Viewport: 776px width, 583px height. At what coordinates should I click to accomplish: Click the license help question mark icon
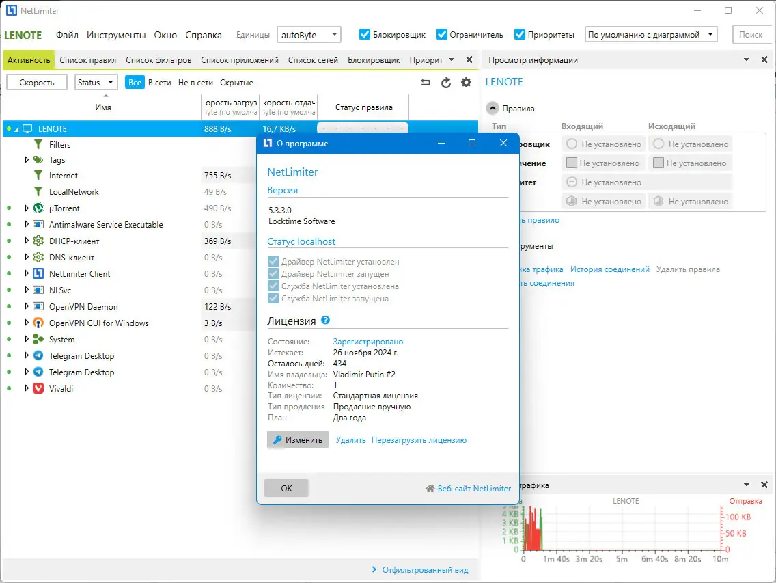pos(325,320)
